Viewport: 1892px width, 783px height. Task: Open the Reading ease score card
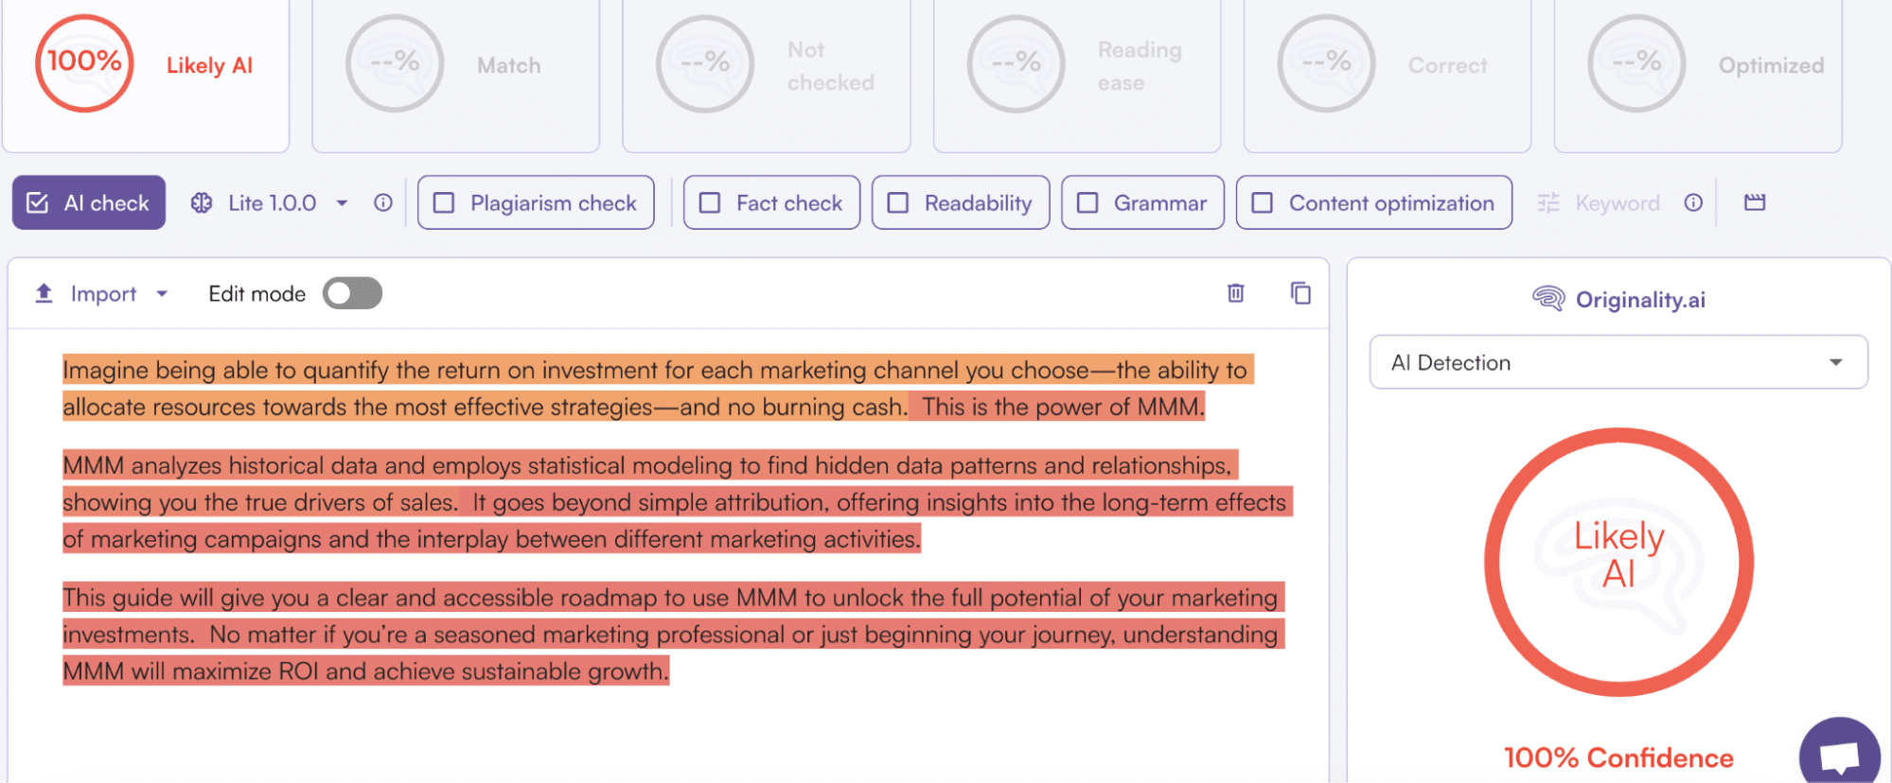(1076, 74)
